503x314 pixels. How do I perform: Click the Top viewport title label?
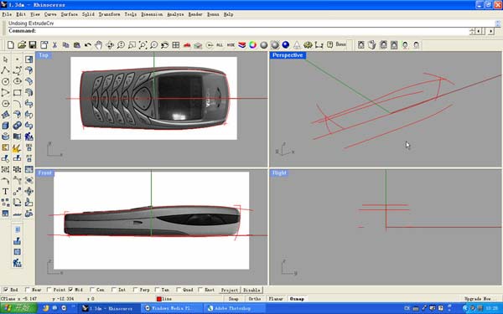44,55
